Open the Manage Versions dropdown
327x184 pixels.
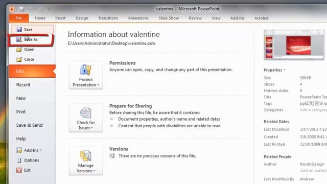click(86, 161)
